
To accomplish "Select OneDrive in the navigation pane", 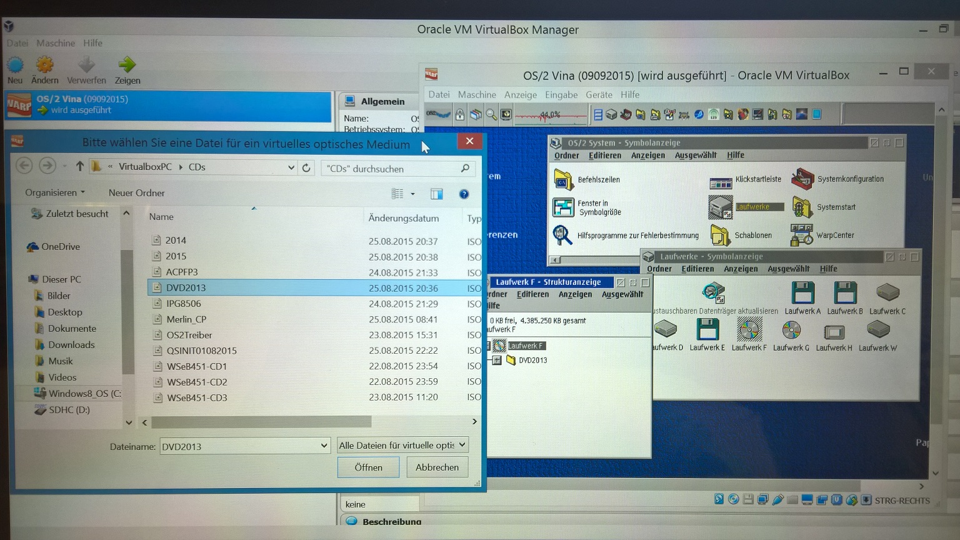I will pyautogui.click(x=54, y=247).
